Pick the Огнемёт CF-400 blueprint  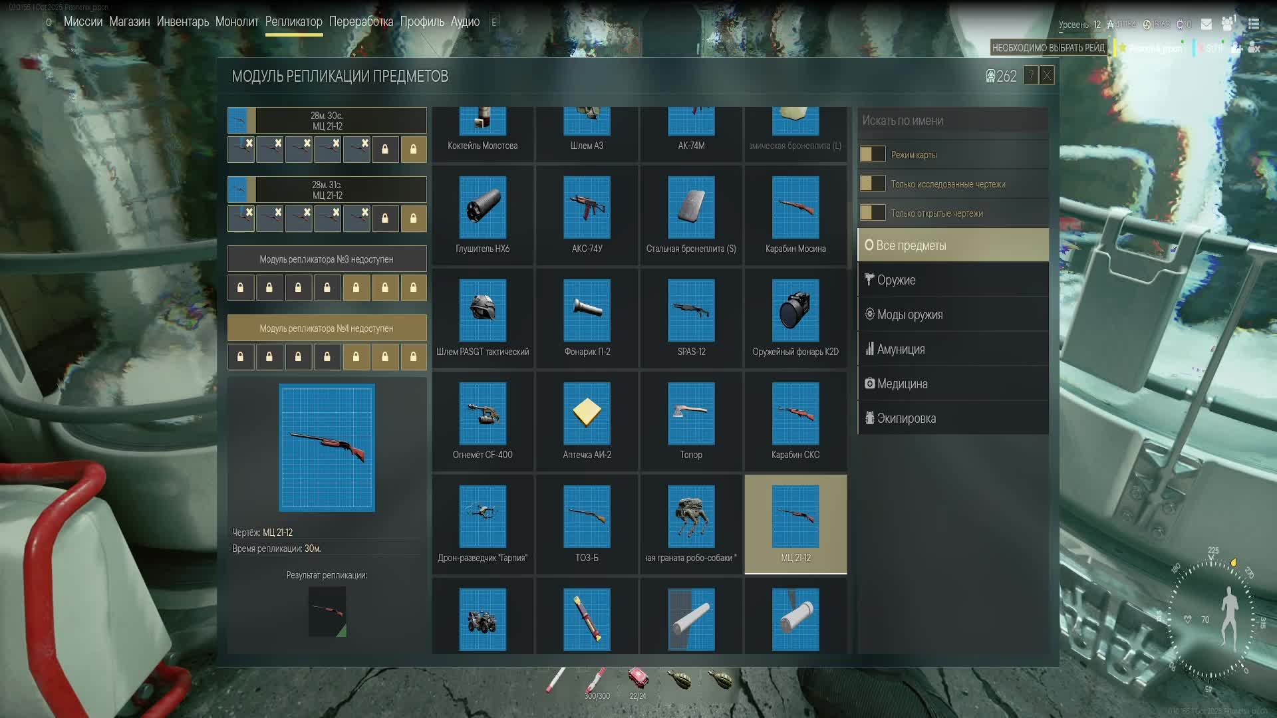point(482,414)
